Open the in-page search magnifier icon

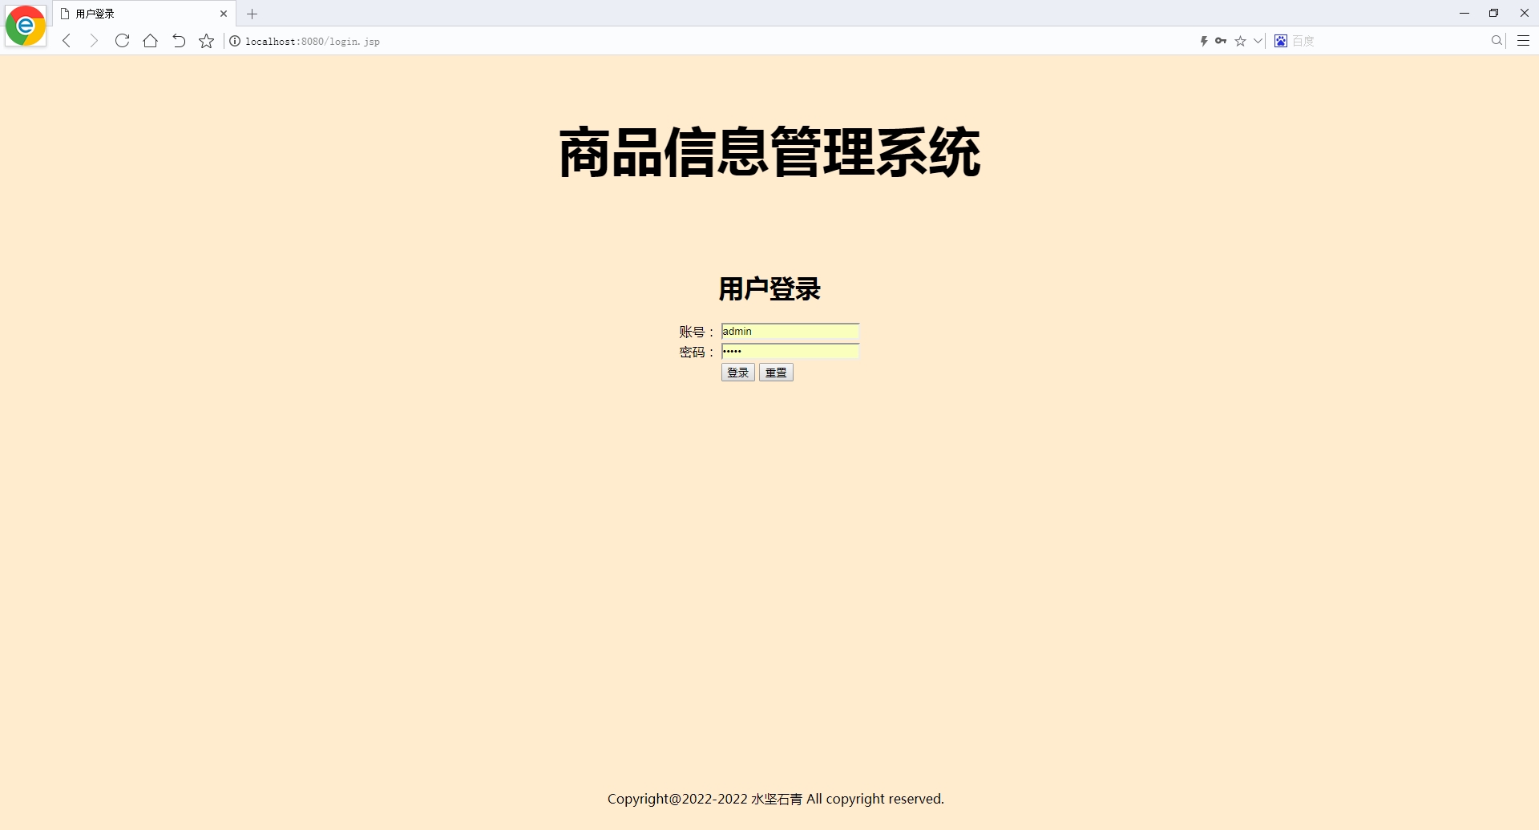point(1496,41)
